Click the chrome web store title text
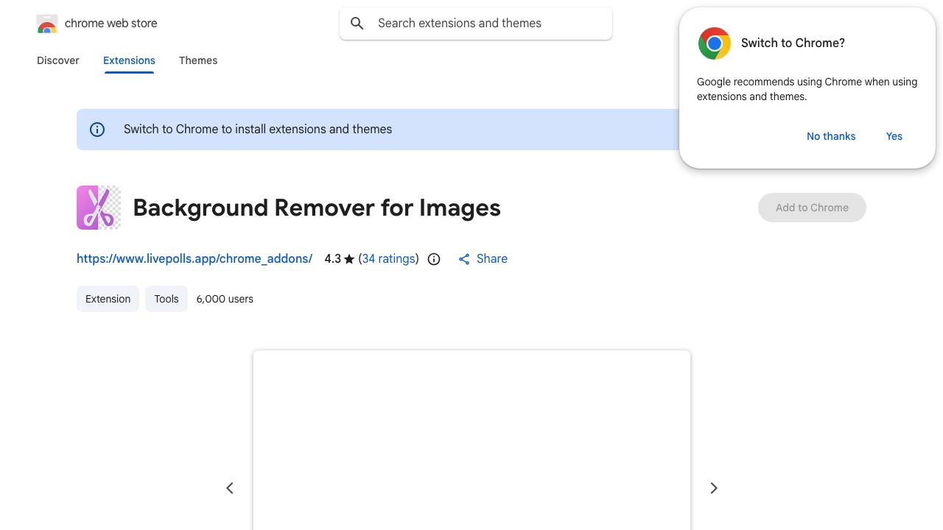Screen dimensions: 943x530 pos(111,24)
